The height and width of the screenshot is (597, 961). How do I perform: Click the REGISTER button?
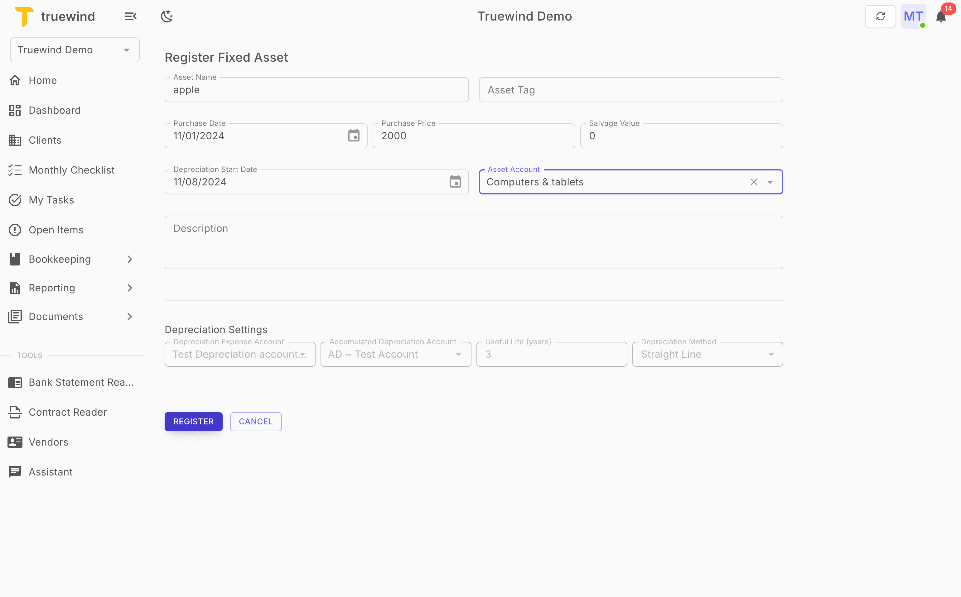click(x=193, y=421)
